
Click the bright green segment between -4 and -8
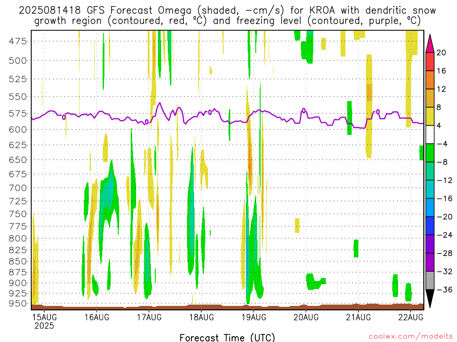point(430,153)
